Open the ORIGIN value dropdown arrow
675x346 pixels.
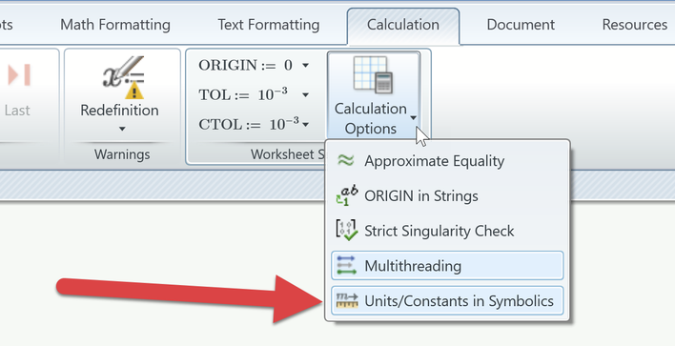click(305, 66)
